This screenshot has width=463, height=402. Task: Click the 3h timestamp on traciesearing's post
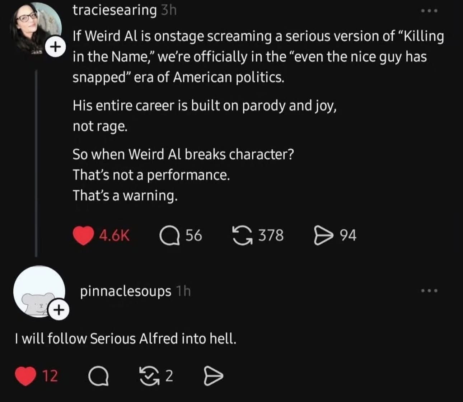pyautogui.click(x=168, y=10)
